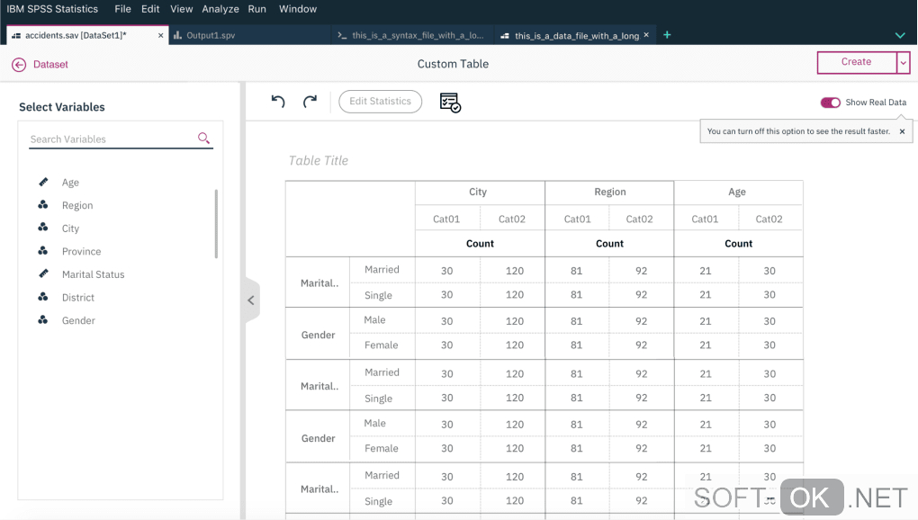This screenshot has width=918, height=520.
Task: Expand the tab overflow chevron
Action: pos(900,36)
